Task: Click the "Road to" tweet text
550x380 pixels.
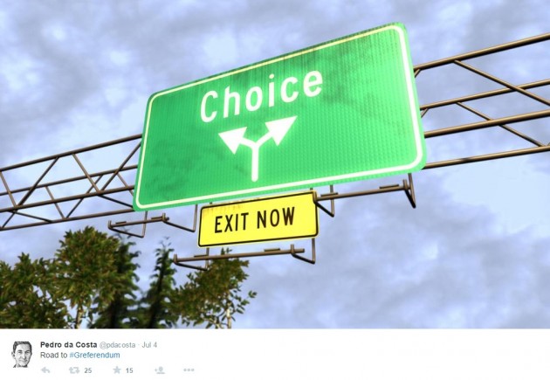Action: [x=53, y=355]
